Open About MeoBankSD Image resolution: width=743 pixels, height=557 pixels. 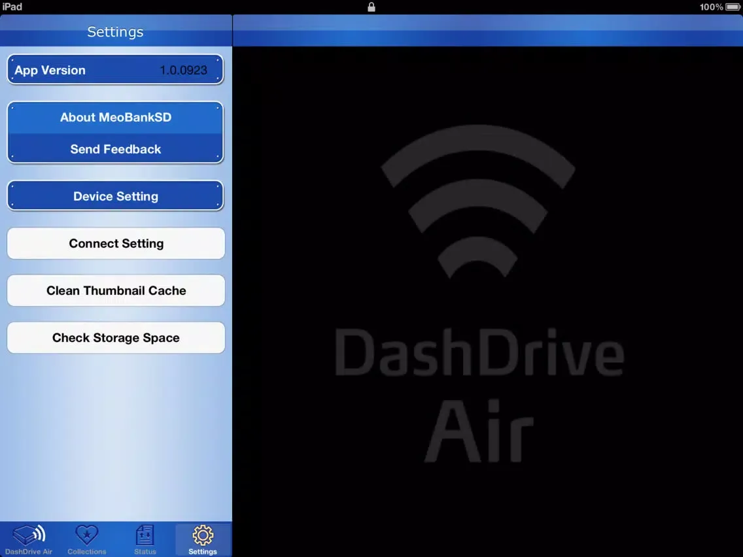point(116,118)
